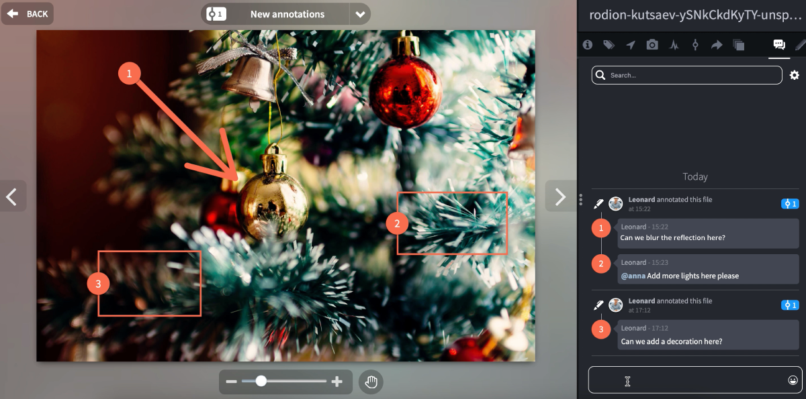Click the comments Search field
The width and height of the screenshot is (806, 399).
(x=687, y=75)
